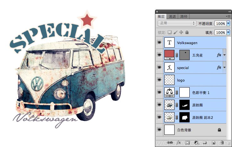Image resolution: width=232 pixels, height=147 pixels.
Task: Create a new layer group folder
Action: click(x=204, y=142)
